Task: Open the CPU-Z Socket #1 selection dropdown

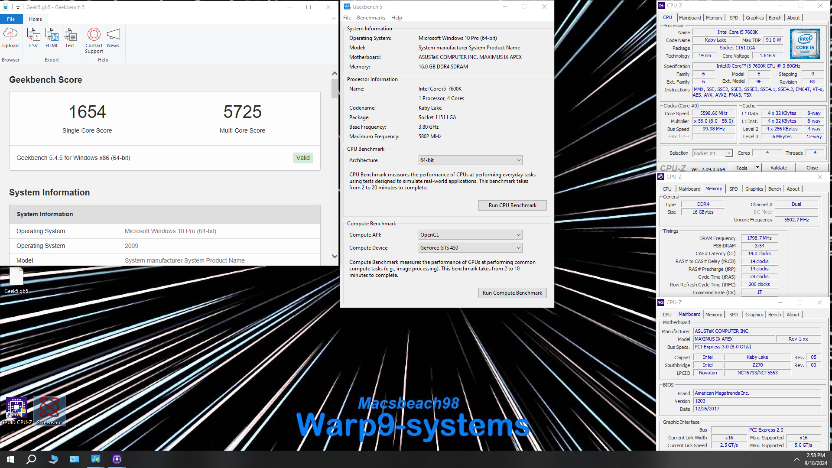Action: point(712,153)
